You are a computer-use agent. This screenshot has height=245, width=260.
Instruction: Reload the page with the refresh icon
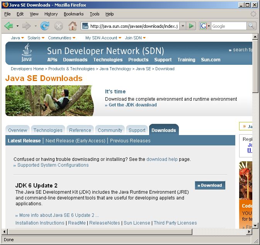point(45,26)
